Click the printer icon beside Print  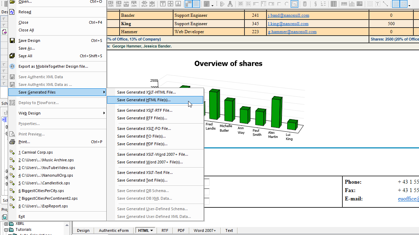pos(12,142)
